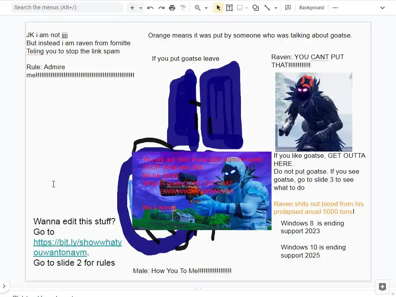396x297 pixels.
Task: Open the More toolbar options menu
Action: point(335,8)
